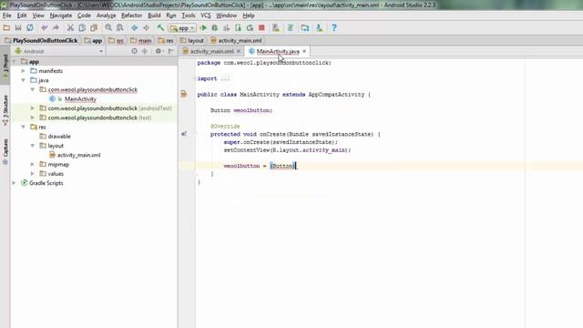Viewport: 583px width, 328px height.
Task: Click the red Stop icon
Action: (261, 28)
